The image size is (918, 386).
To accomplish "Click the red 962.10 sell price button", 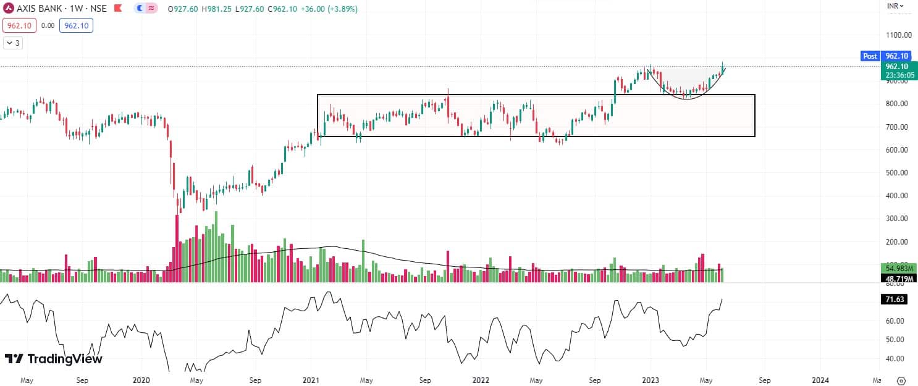I will pyautogui.click(x=20, y=25).
